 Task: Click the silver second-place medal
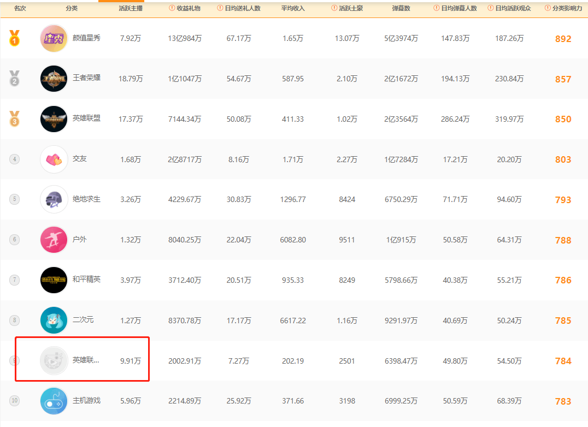(x=14, y=78)
